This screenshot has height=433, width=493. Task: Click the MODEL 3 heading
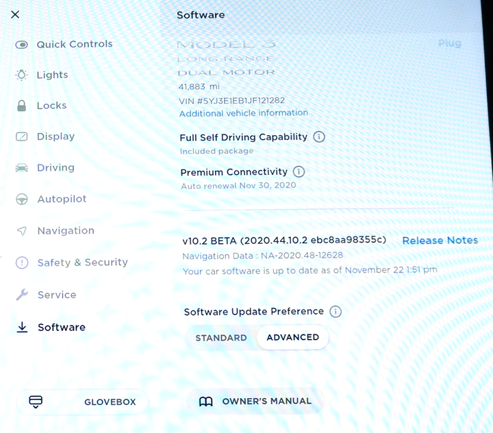pyautogui.click(x=227, y=45)
